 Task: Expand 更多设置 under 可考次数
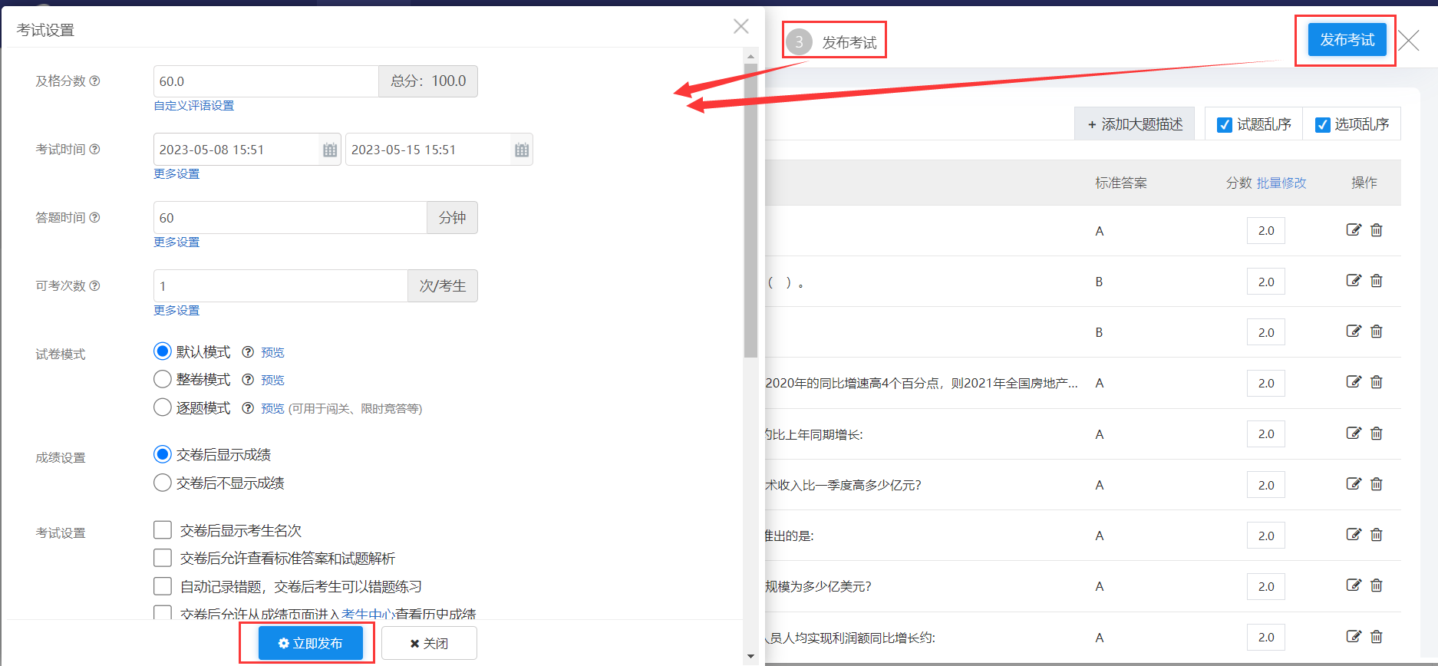coord(176,311)
